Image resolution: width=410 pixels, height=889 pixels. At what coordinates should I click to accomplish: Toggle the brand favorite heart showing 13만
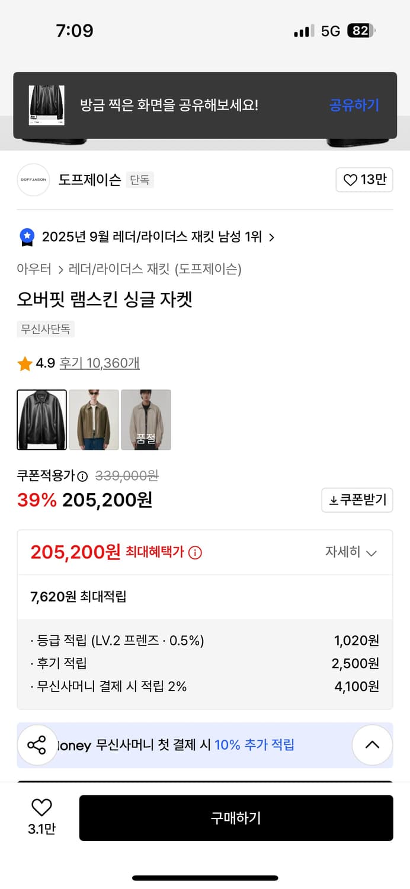click(x=364, y=180)
